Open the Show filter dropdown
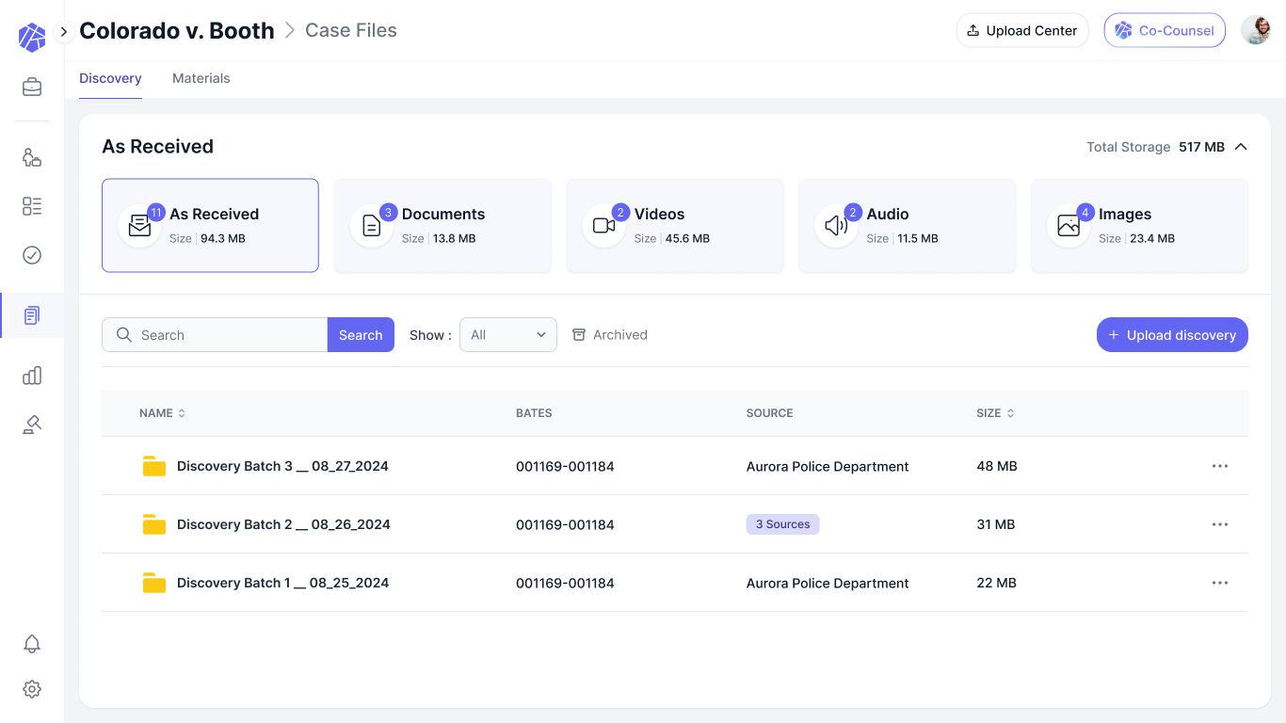 (508, 335)
